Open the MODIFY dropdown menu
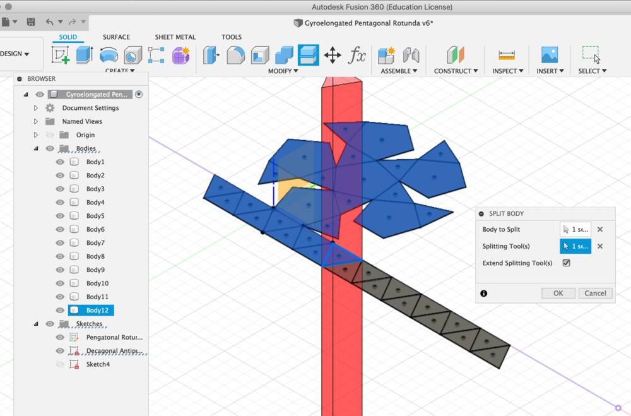The width and height of the screenshot is (631, 416). tap(283, 71)
